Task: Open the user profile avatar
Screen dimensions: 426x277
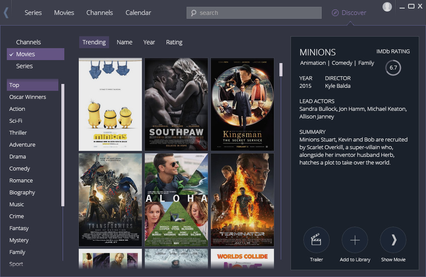Action: point(387,7)
